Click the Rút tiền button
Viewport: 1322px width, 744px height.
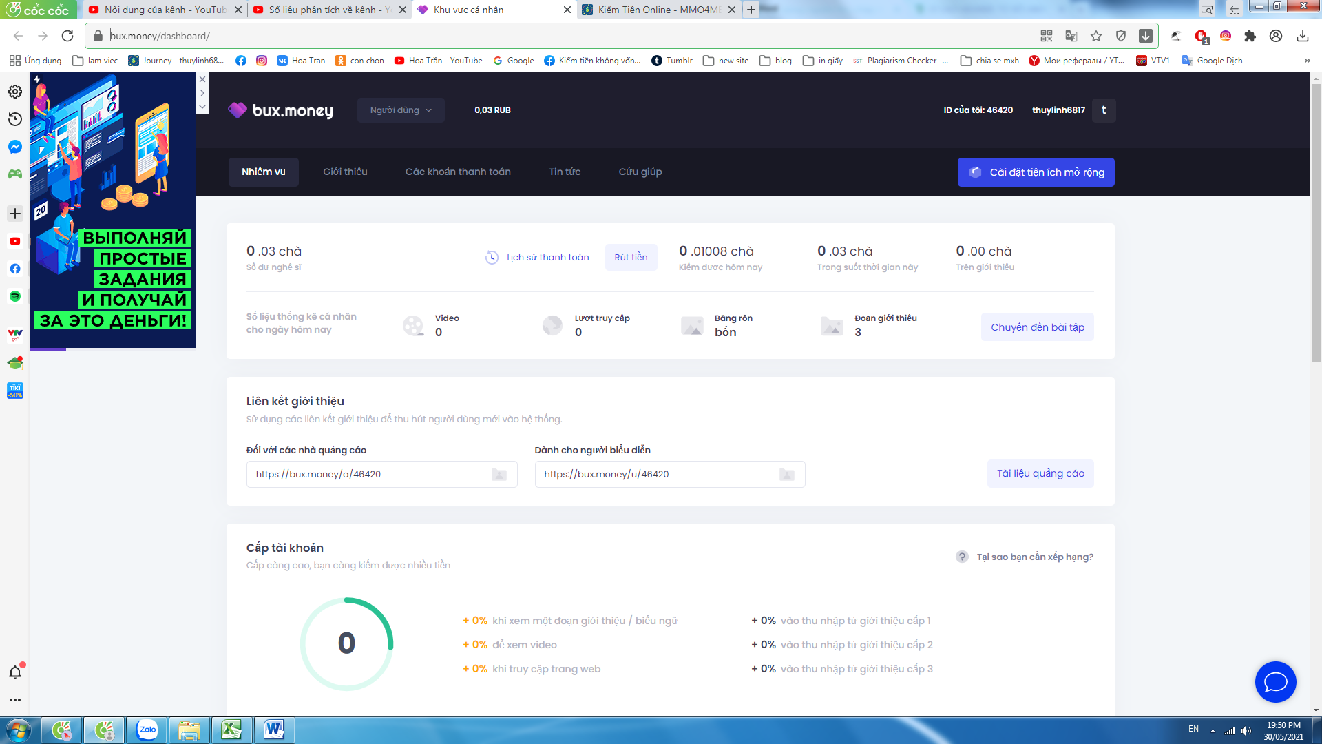click(x=631, y=257)
